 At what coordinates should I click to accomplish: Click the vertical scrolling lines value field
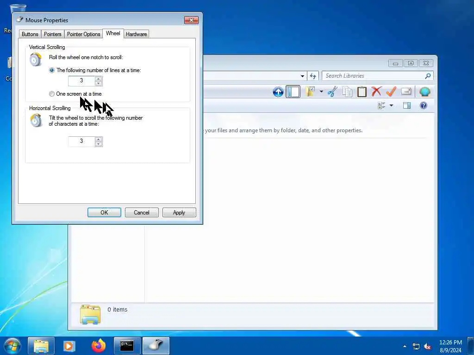81,81
